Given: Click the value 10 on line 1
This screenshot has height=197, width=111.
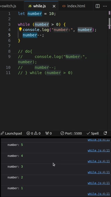Looking at the screenshot, I should (51, 14).
